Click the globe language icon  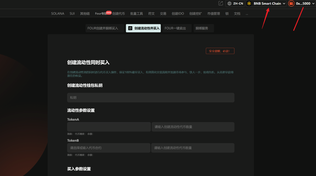(x=229, y=4)
